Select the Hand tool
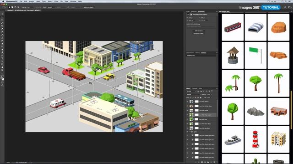The height and width of the screenshot is (164, 293). [x=2, y=67]
